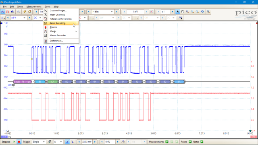Click the yellow trigger marker diamond
This screenshot has height=145, width=258.
32,59
